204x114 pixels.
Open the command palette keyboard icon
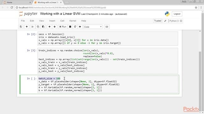pos(107,27)
